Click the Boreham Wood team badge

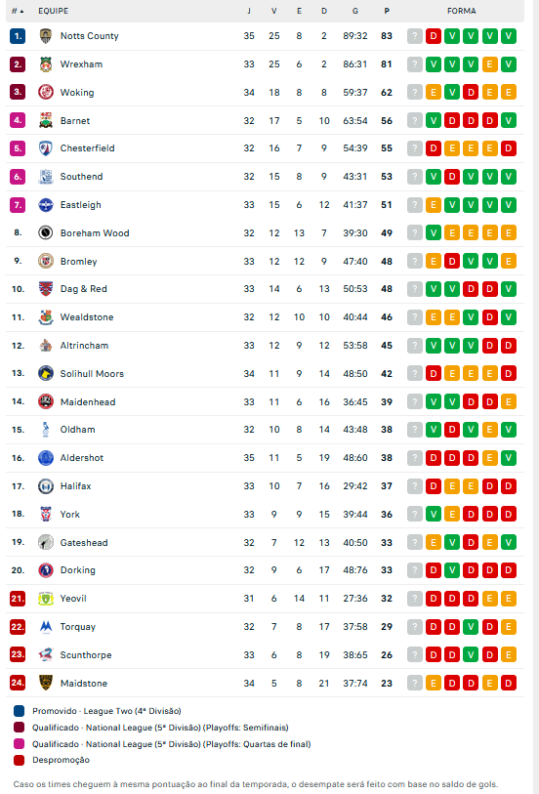pos(46,232)
